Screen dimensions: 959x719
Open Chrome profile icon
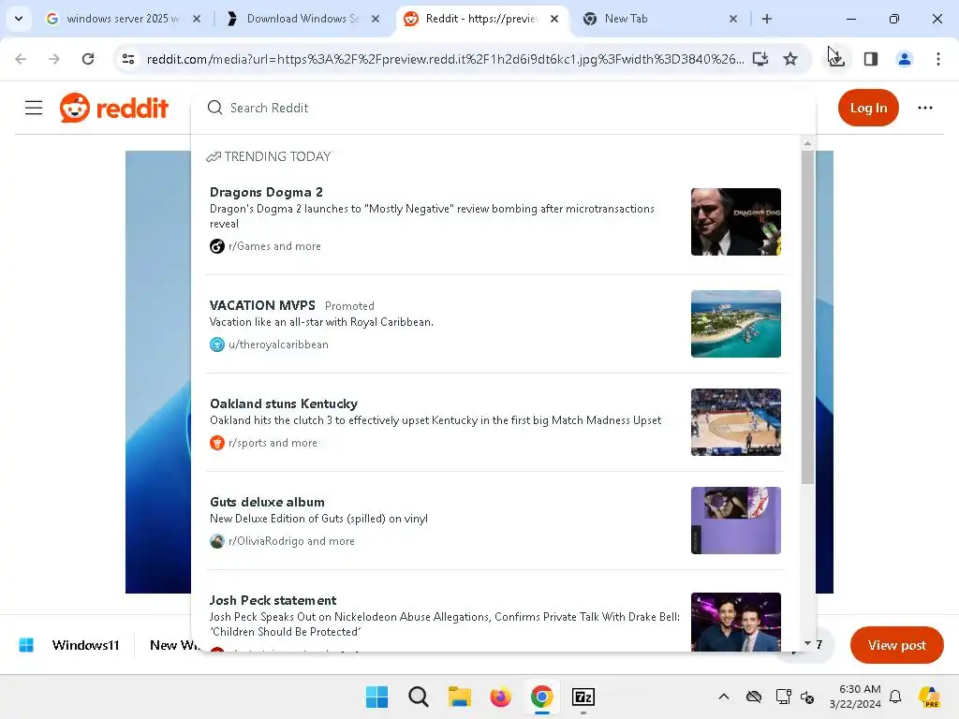905,59
